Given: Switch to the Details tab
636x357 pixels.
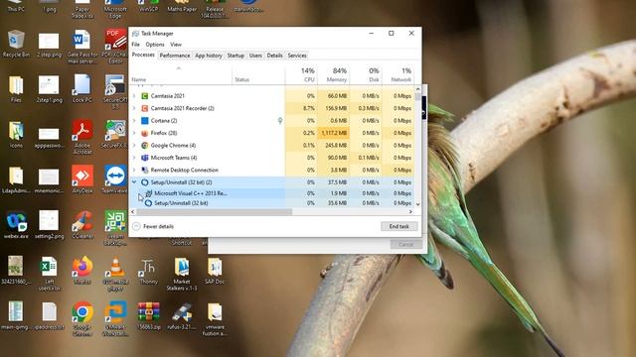Looking at the screenshot, I should click(274, 56).
